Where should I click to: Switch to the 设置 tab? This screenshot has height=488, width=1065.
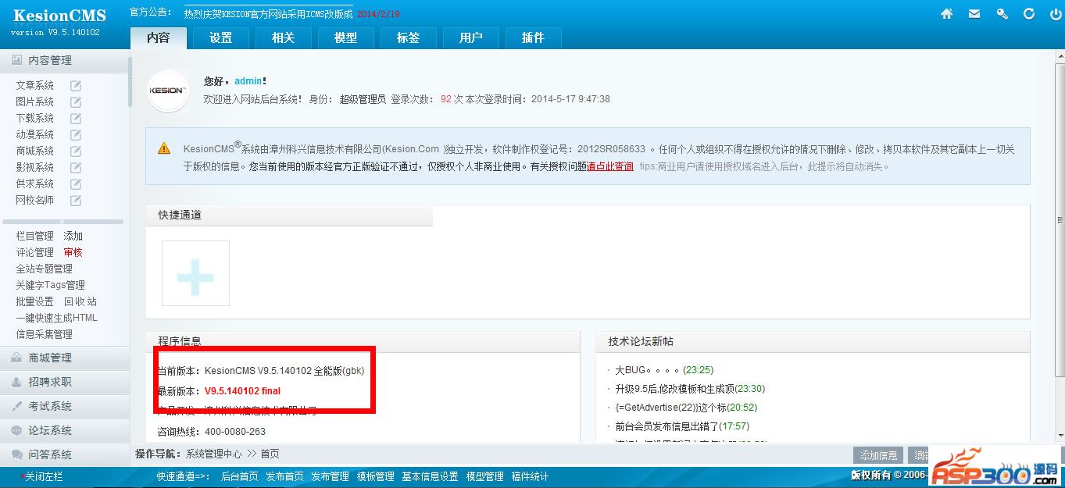point(220,37)
